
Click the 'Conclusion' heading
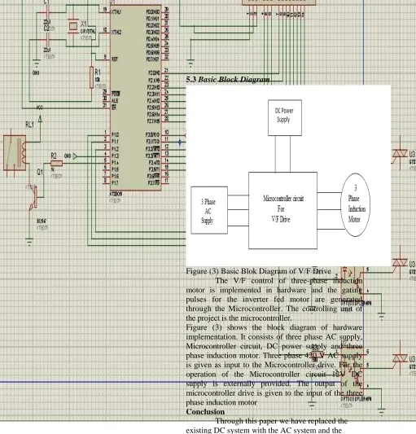tap(205, 412)
